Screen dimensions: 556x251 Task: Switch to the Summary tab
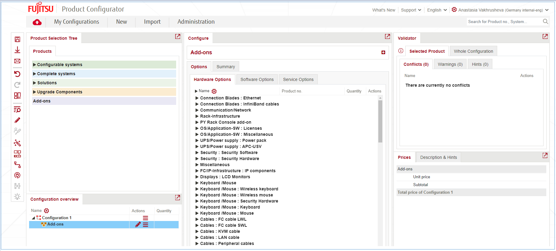point(226,67)
